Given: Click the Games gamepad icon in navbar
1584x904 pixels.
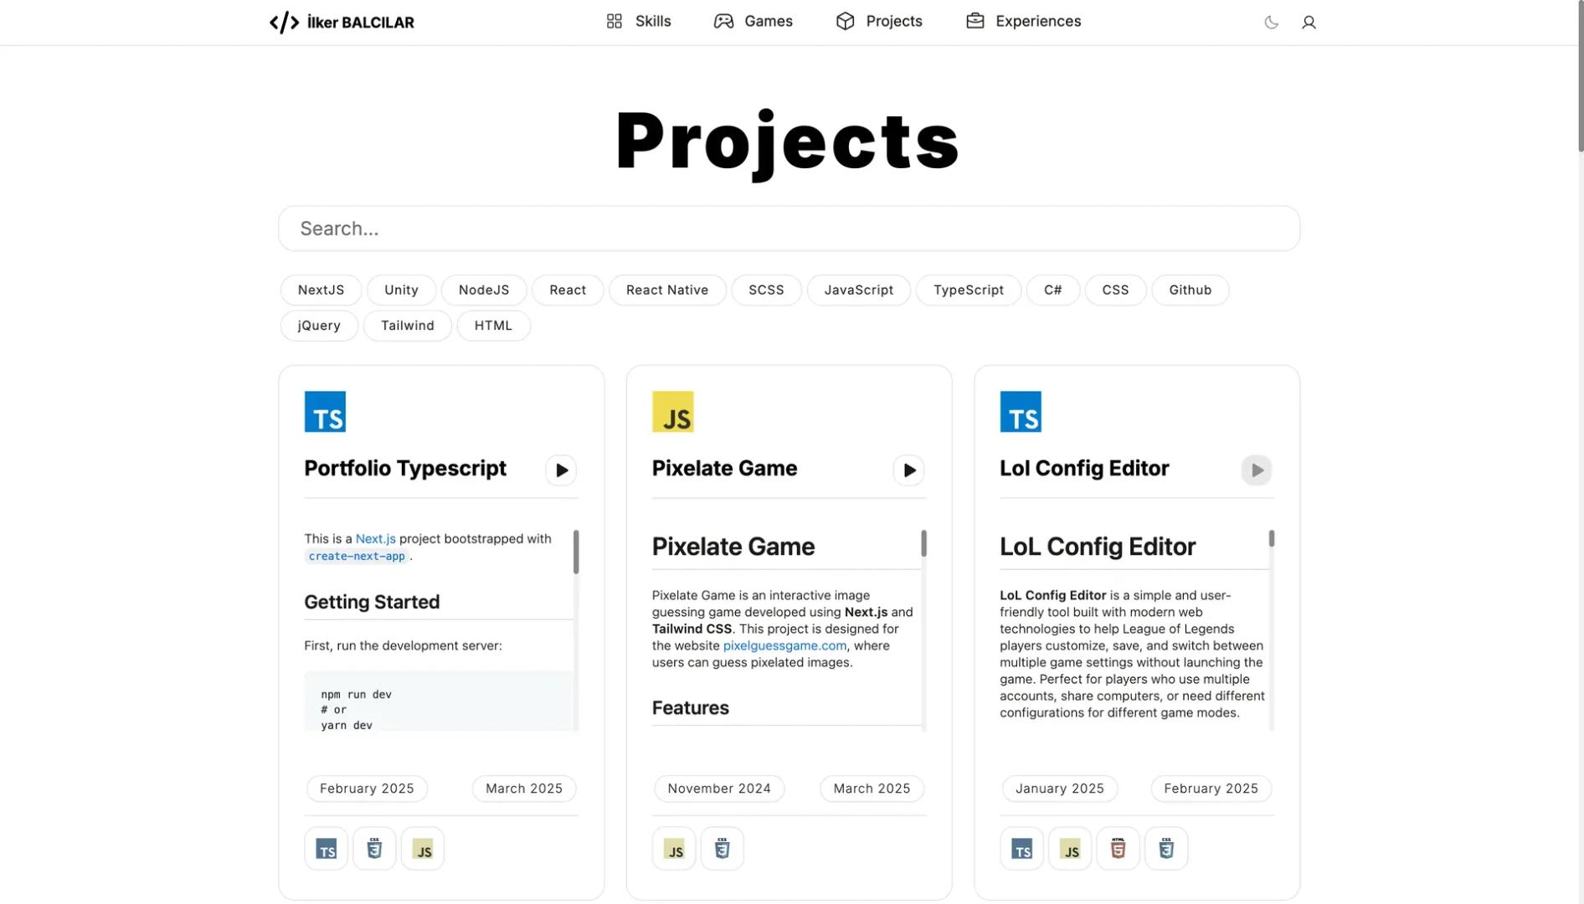Looking at the screenshot, I should click(722, 21).
